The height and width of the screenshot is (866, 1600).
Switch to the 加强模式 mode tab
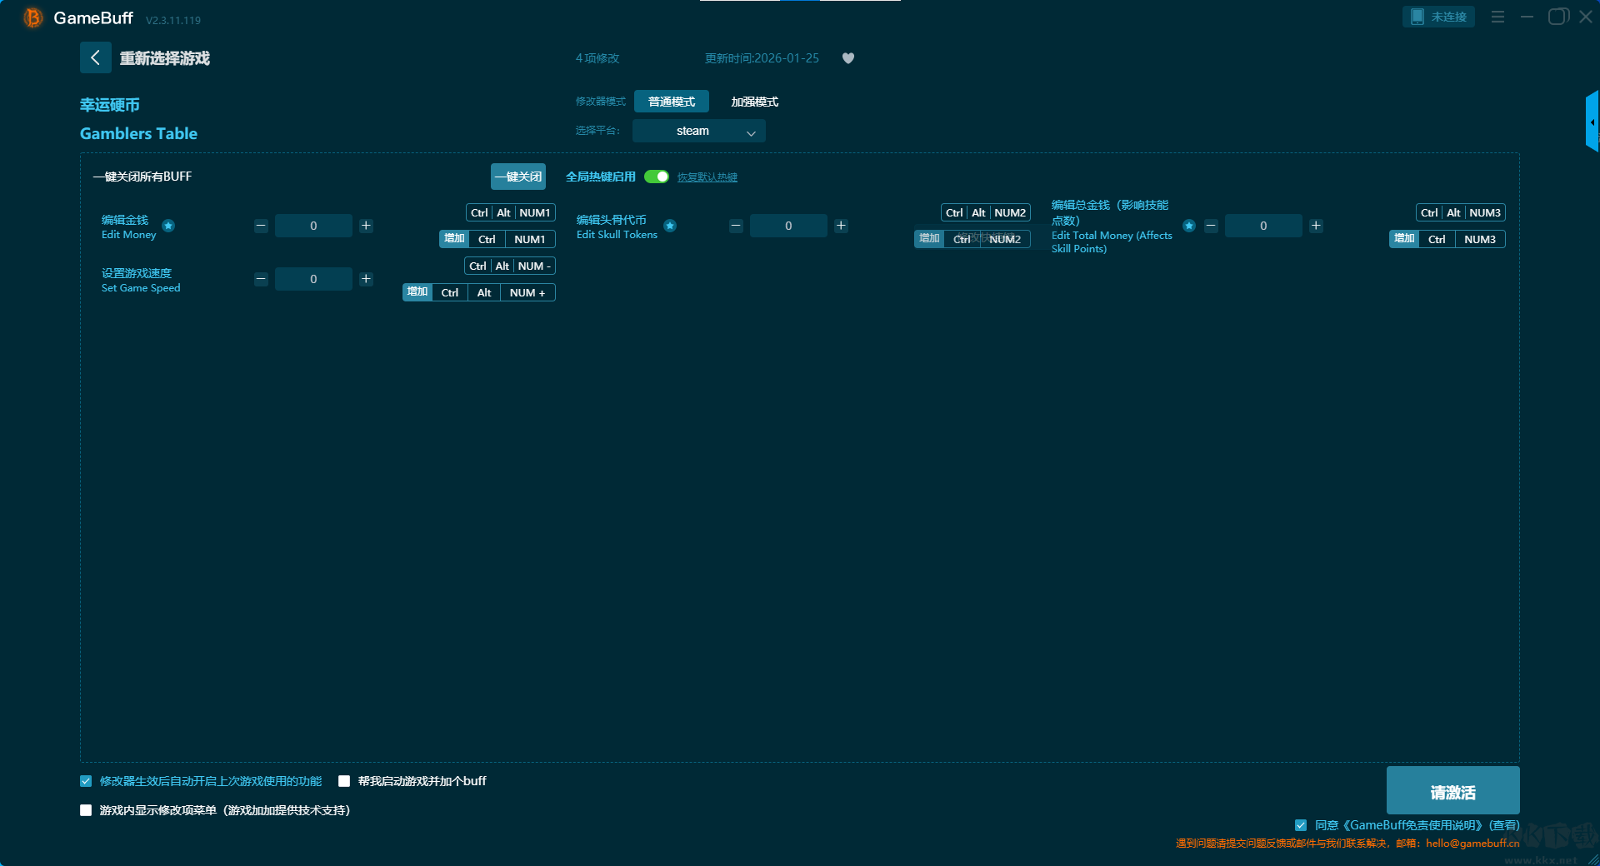tap(755, 102)
